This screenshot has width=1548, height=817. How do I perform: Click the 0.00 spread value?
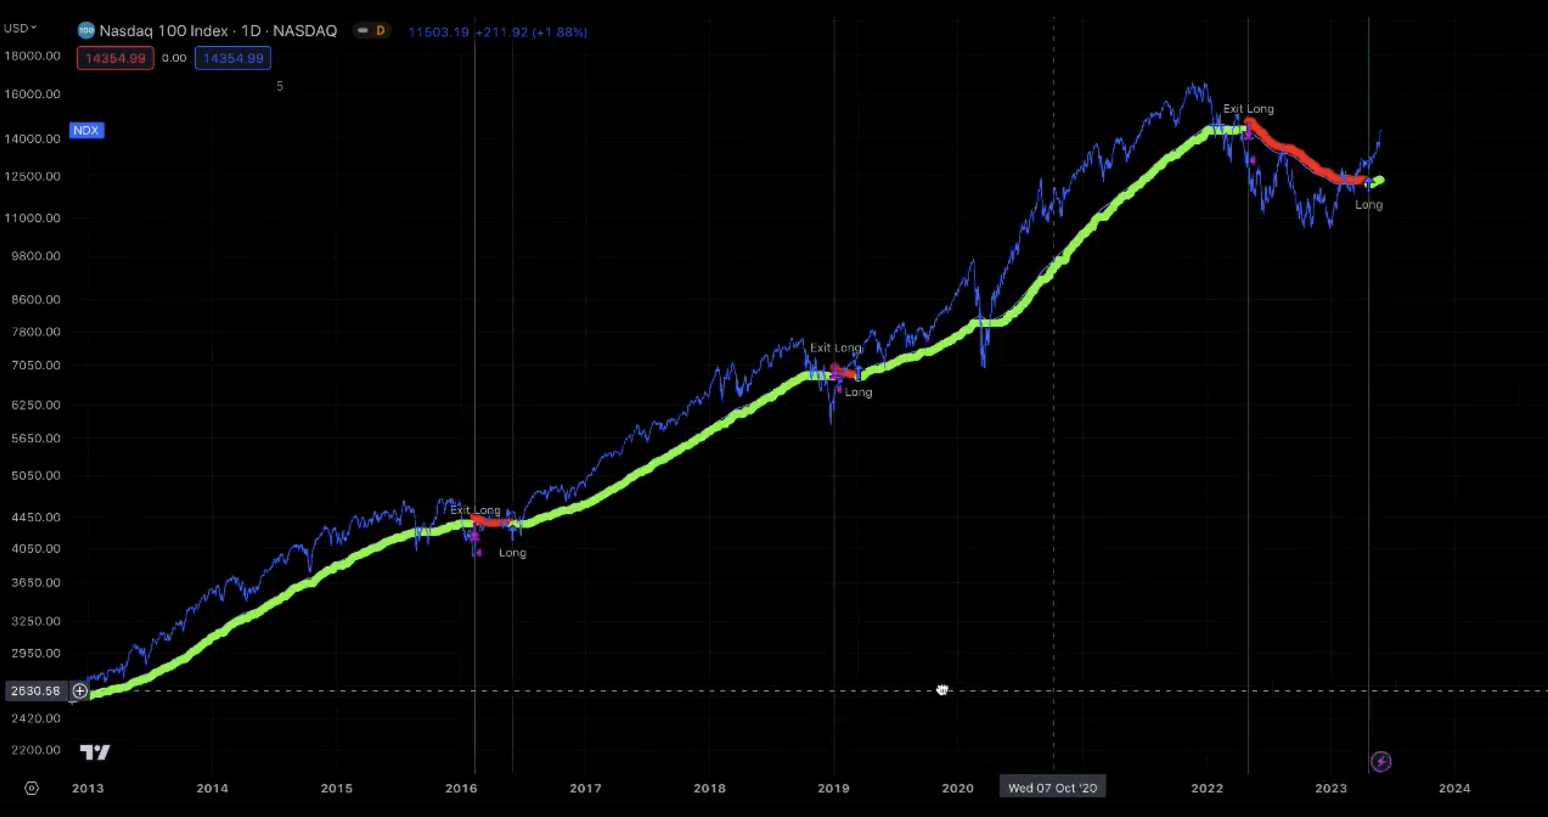coord(174,58)
